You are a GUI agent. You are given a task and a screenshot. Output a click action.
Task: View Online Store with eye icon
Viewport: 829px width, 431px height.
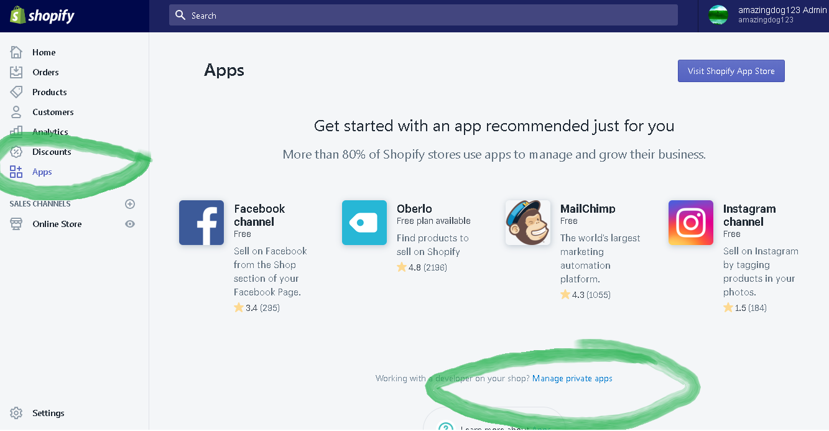tap(130, 224)
